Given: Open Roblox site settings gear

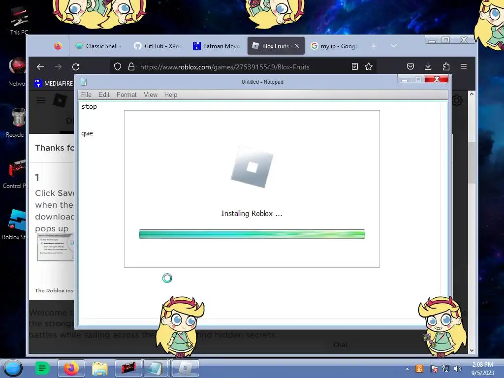Looking at the screenshot, I should (457, 100).
